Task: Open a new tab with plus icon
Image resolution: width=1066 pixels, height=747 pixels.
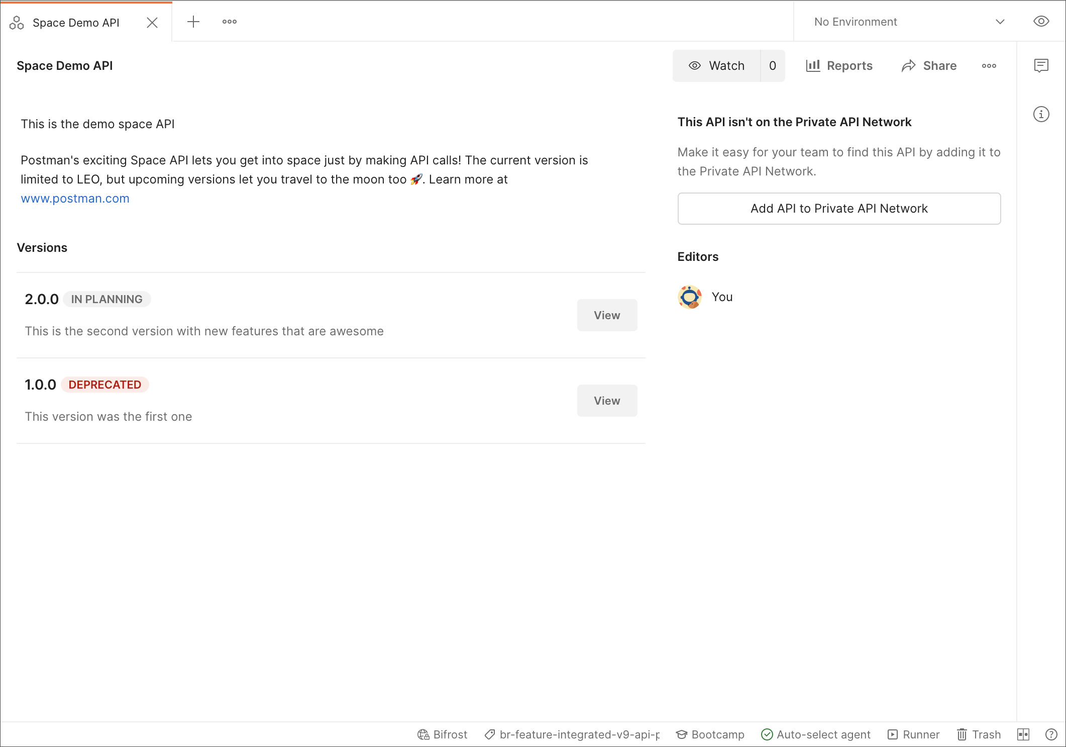Action: pos(193,22)
